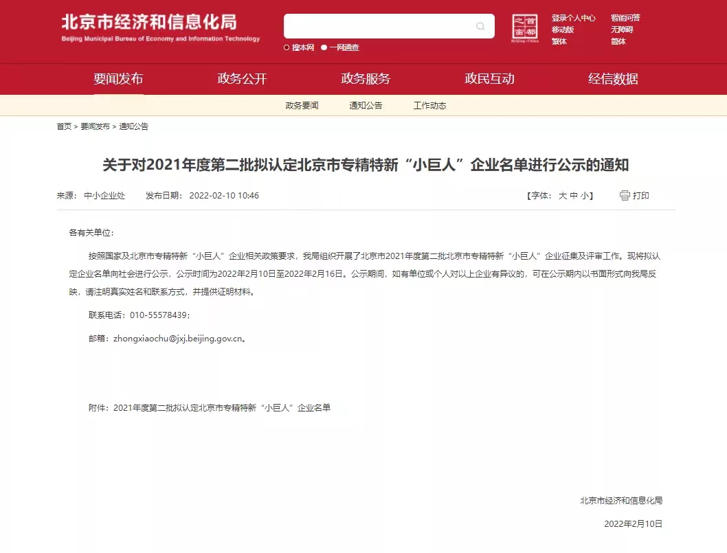Image resolution: width=727 pixels, height=553 pixels.
Task: Open the 政民互动 menu
Action: 489,79
